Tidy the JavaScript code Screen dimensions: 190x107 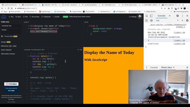tap(80, 50)
